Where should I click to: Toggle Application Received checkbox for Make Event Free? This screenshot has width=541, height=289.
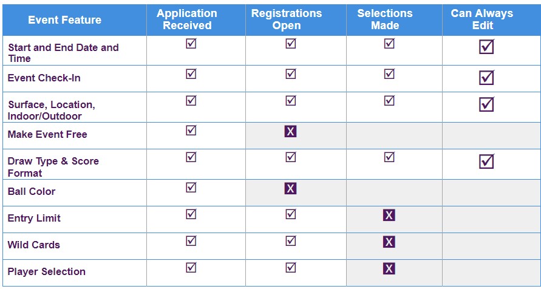191,131
